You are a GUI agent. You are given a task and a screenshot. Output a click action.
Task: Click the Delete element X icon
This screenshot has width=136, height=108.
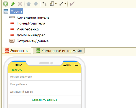(x=20, y=4)
